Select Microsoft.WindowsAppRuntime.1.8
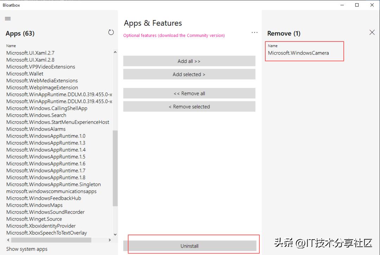The height and width of the screenshot is (255, 380). point(46,178)
